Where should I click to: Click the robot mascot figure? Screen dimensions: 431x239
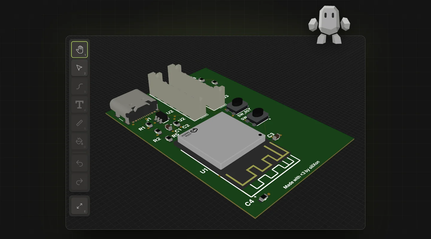coord(329,25)
